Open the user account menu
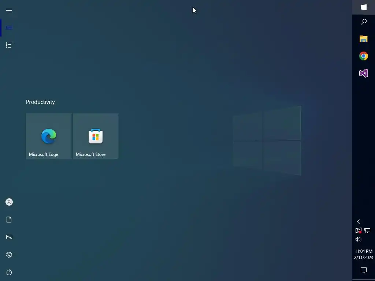Screen dimensions: 375x281 [9, 202]
